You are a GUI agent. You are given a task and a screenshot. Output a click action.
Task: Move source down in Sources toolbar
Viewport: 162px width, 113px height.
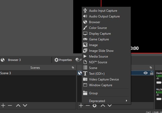coord(109,105)
